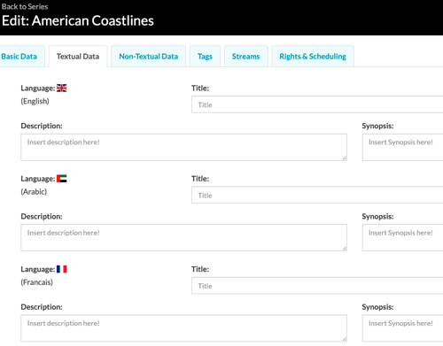Open the Rights & Scheduling tab
Screen dimensions: 443x346
pos(313,57)
